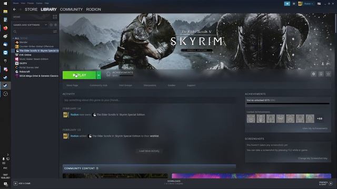Click the friends icon on hero banner
337x189 pixels.
323,64
